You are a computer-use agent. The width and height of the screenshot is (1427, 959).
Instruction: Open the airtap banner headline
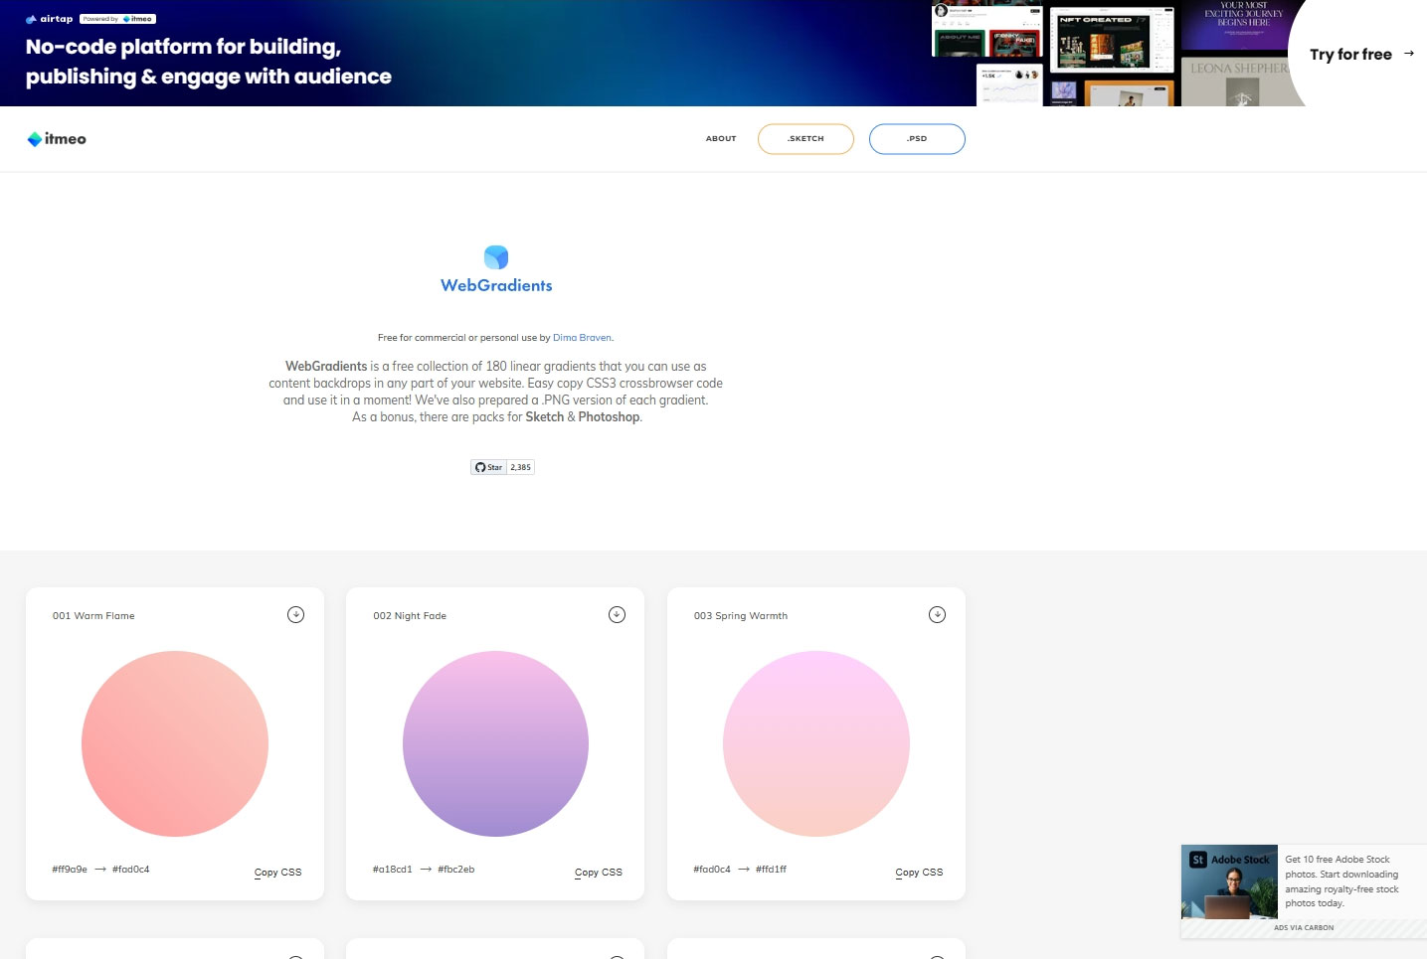tap(209, 62)
